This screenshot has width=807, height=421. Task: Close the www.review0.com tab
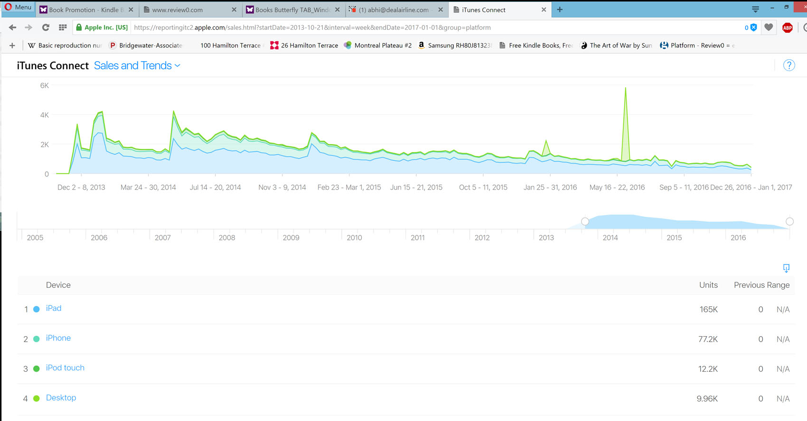pos(234,9)
